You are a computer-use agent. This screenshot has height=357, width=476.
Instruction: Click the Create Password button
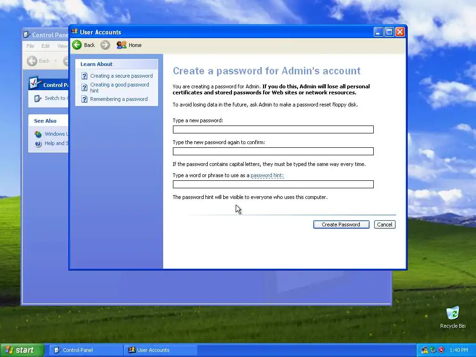click(341, 225)
